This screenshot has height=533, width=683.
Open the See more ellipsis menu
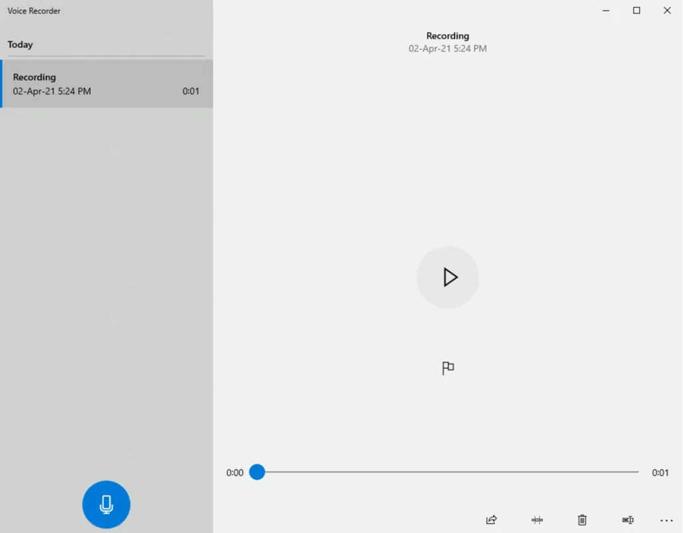[666, 520]
